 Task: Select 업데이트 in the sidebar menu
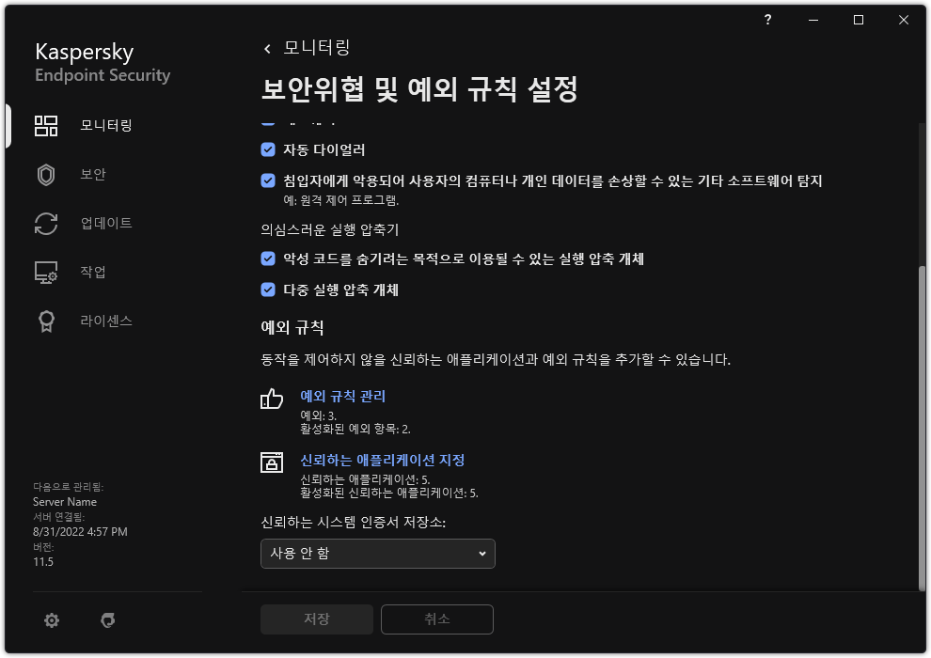pyautogui.click(x=106, y=223)
